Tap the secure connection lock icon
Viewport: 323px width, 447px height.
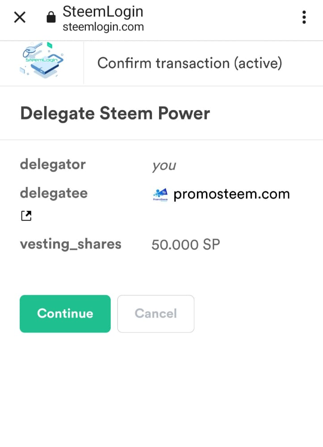click(51, 17)
